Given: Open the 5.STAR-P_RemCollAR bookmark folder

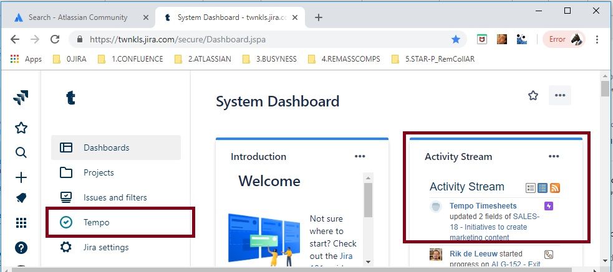Looking at the screenshot, I should coord(433,59).
